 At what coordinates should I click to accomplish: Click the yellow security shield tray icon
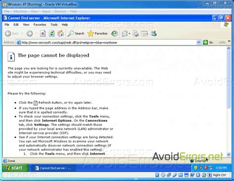[x=195, y=168]
